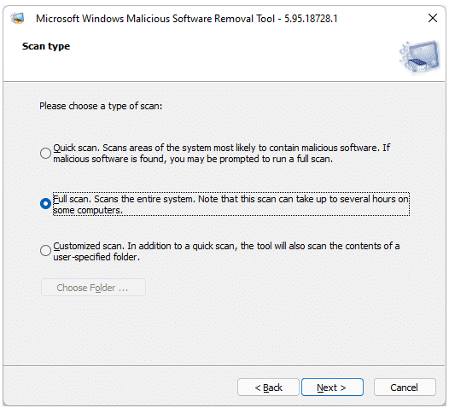Select the Quick scan radio button
The width and height of the screenshot is (449, 408).
tap(45, 153)
